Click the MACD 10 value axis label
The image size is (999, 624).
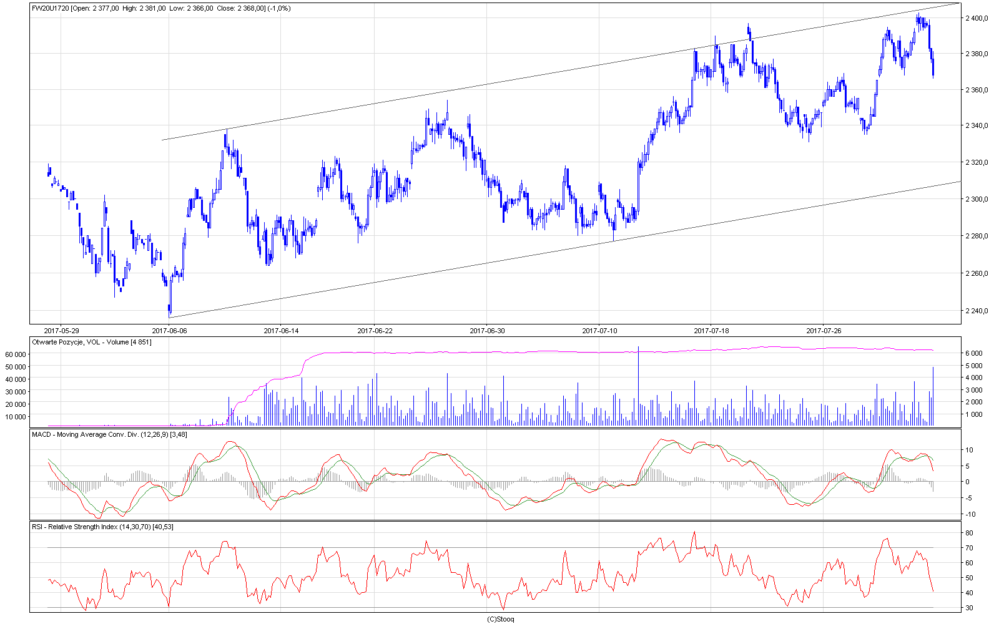point(969,450)
